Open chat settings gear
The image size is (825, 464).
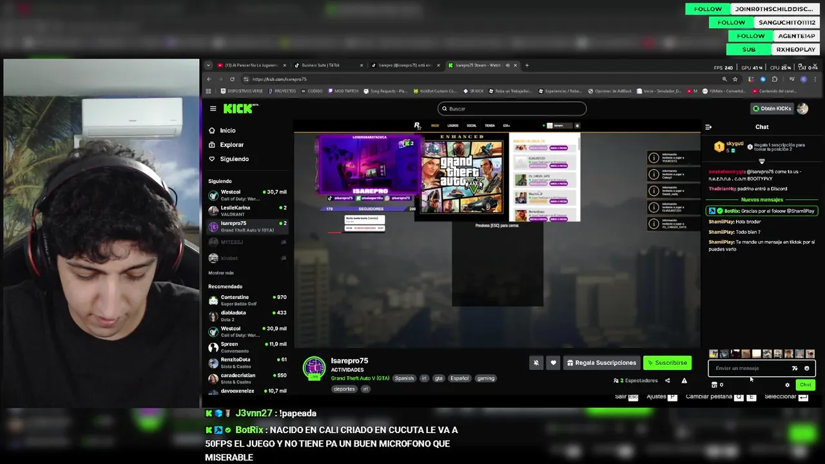click(787, 385)
